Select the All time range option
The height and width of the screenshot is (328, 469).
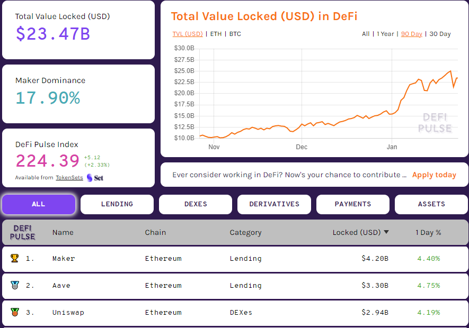(x=366, y=34)
